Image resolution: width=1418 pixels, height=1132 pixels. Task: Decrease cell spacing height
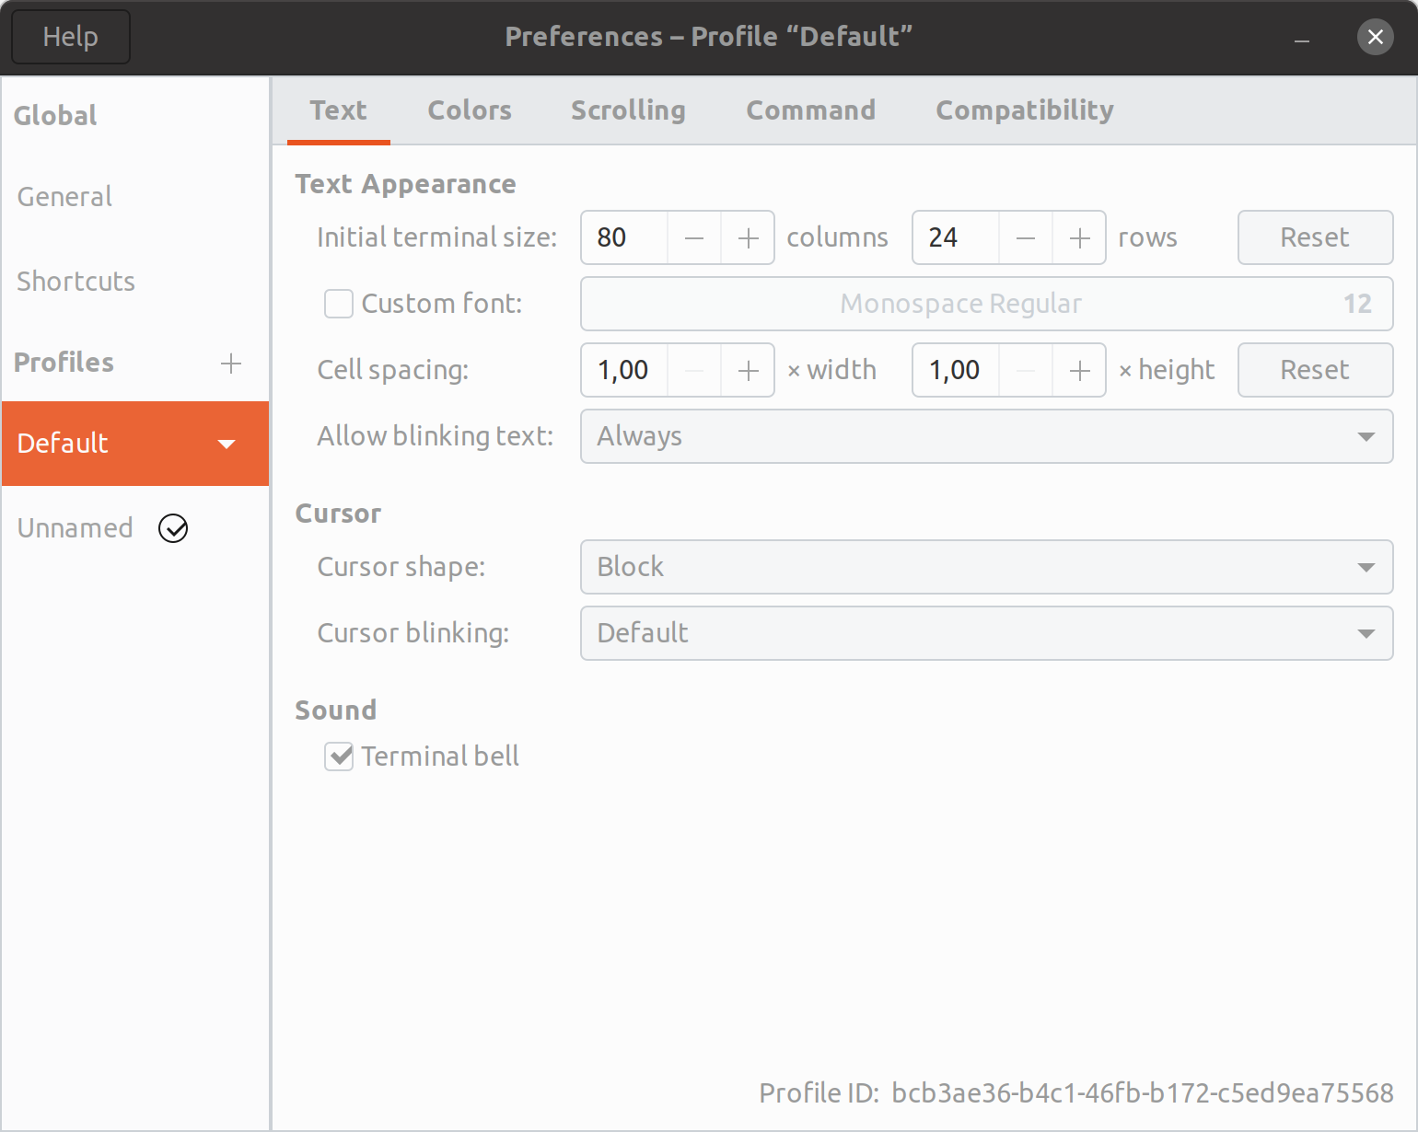(1026, 370)
